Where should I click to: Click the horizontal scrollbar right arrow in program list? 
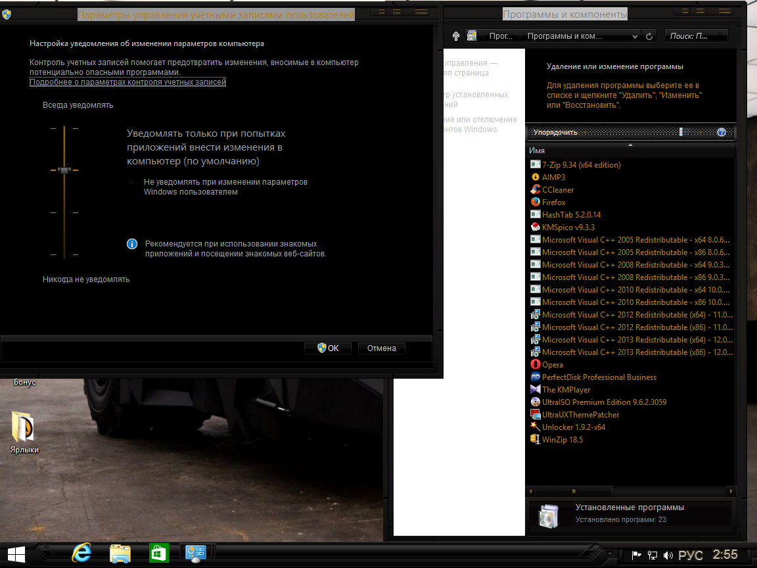click(x=731, y=491)
